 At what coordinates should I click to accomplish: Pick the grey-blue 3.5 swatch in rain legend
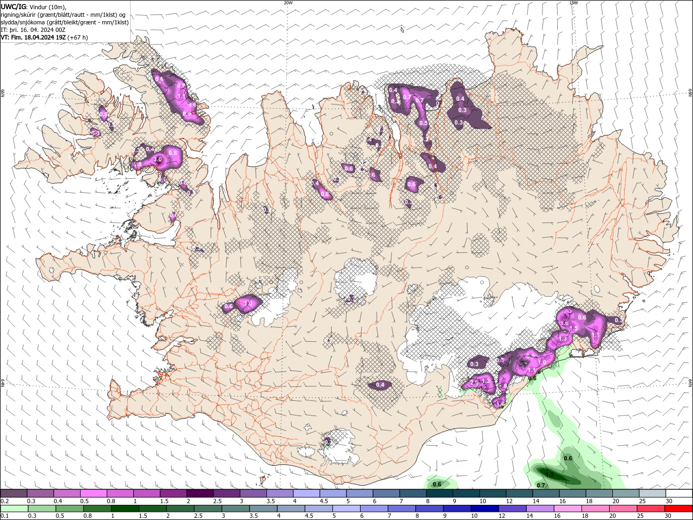(264, 508)
